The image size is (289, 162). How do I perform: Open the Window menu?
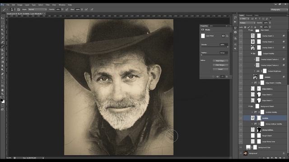(x=62, y=5)
